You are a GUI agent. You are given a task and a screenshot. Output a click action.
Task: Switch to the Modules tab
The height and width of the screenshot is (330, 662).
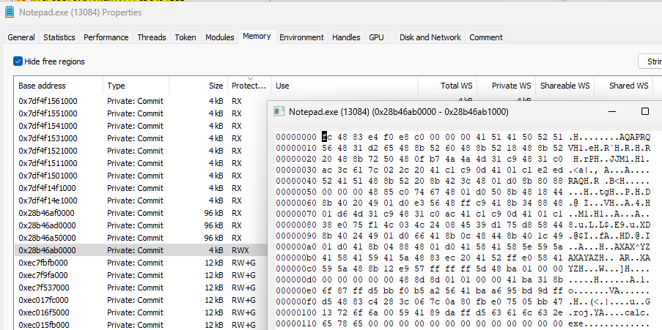pos(219,37)
